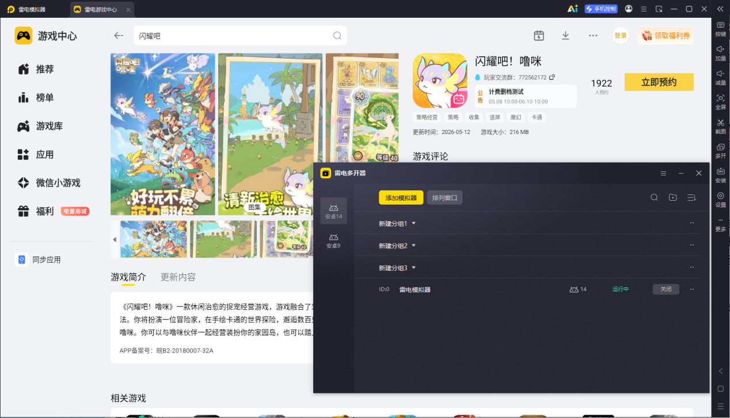The width and height of the screenshot is (730, 418).
Task: Click the calendar check-in icon in header
Action: tap(539, 36)
